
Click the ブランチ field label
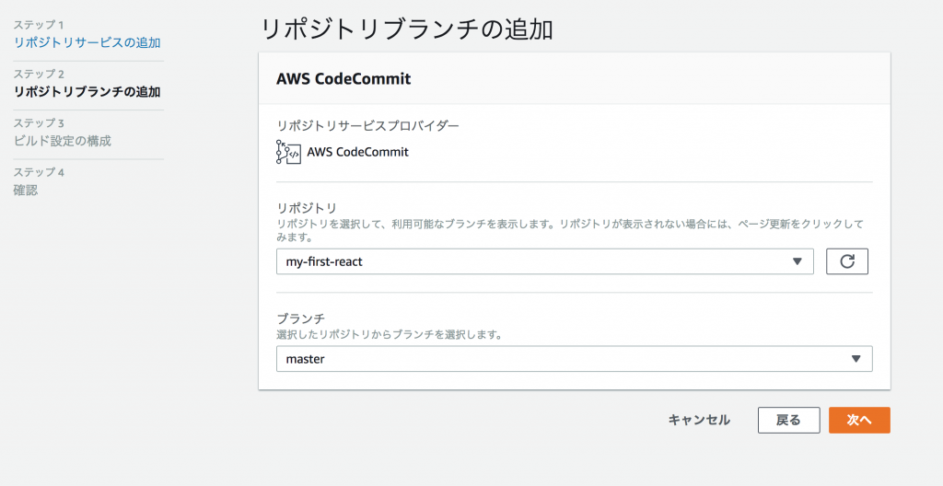point(301,318)
